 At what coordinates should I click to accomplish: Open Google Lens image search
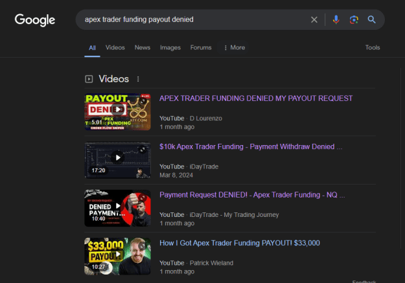click(354, 19)
